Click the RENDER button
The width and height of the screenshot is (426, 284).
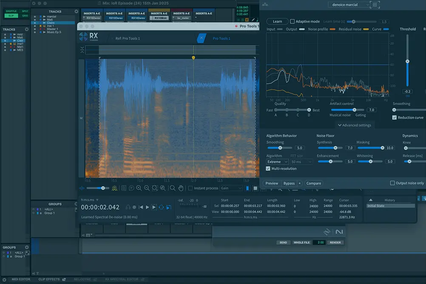(x=335, y=242)
